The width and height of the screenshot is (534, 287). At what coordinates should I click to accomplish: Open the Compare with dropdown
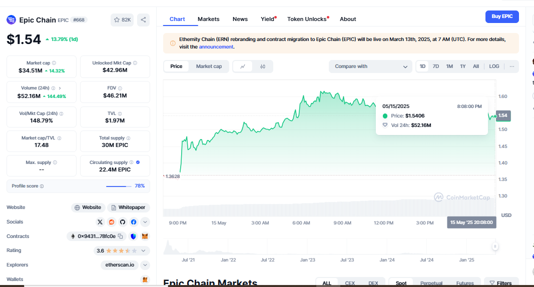click(x=370, y=66)
